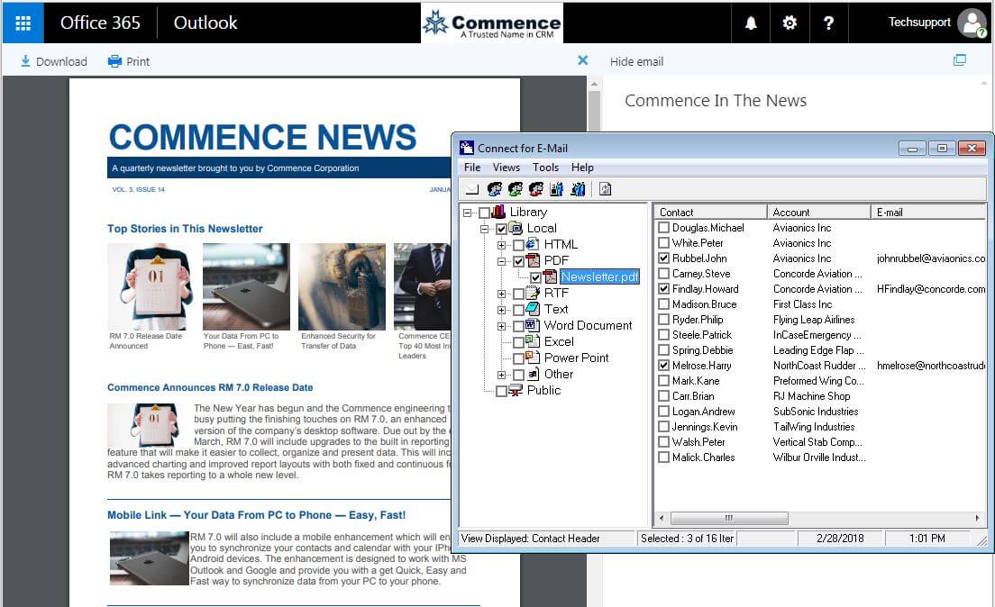Open the Techsupport account avatar

point(972,23)
